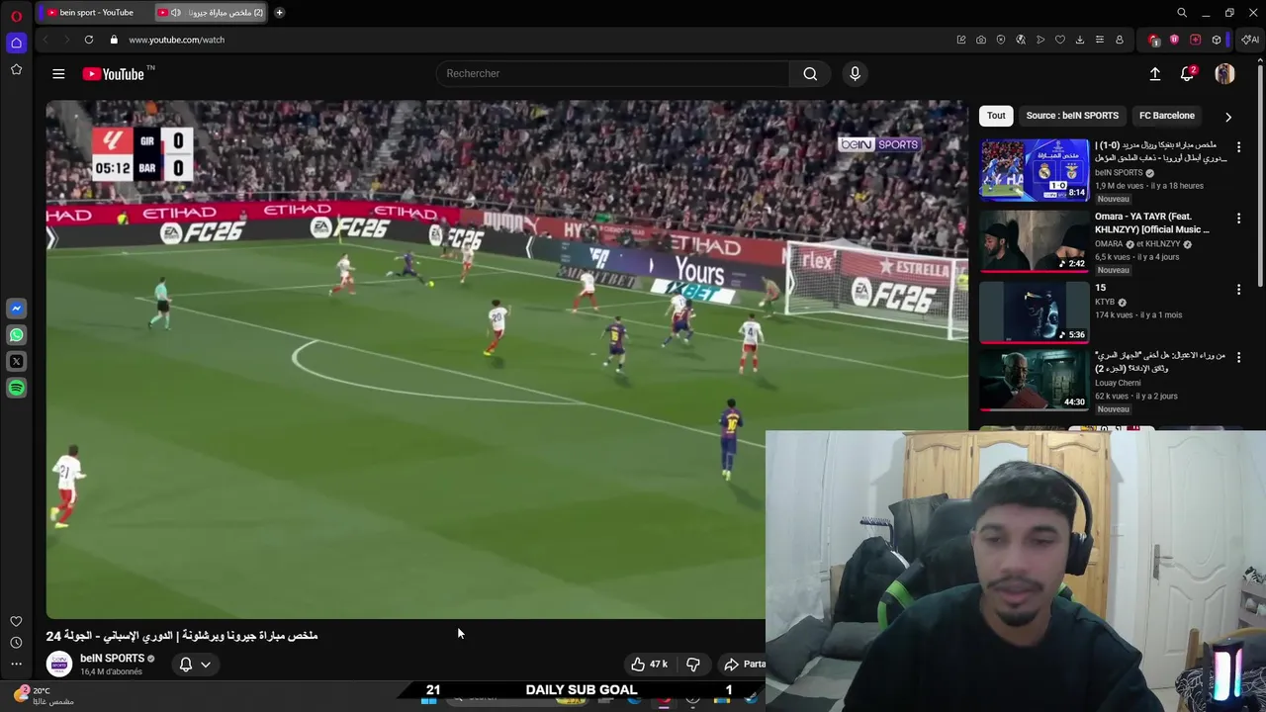
Task: Click the site security padlock icon
Action: click(x=114, y=40)
